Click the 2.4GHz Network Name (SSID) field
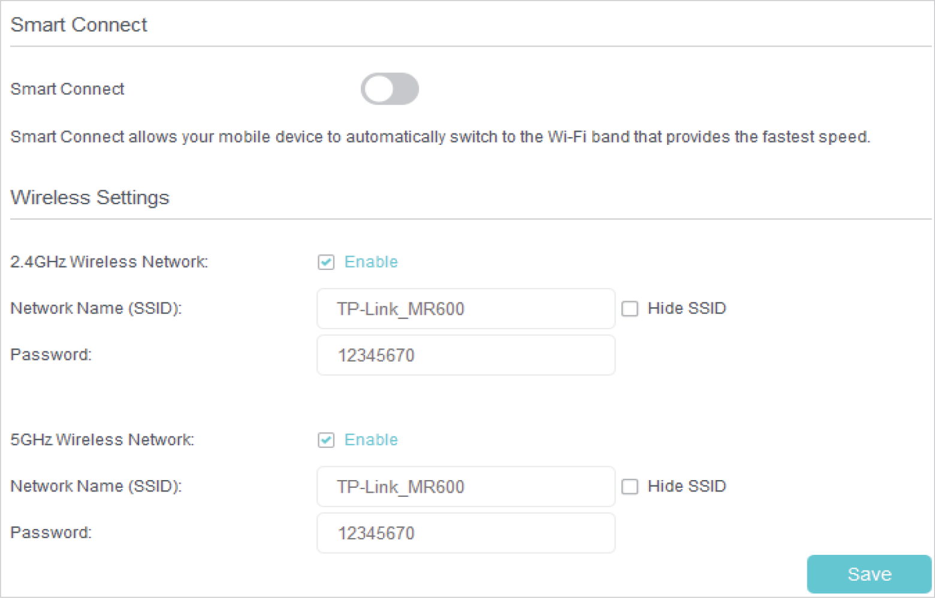 tap(466, 309)
